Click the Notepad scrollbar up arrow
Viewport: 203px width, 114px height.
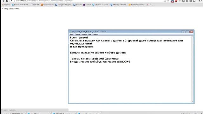192,37
